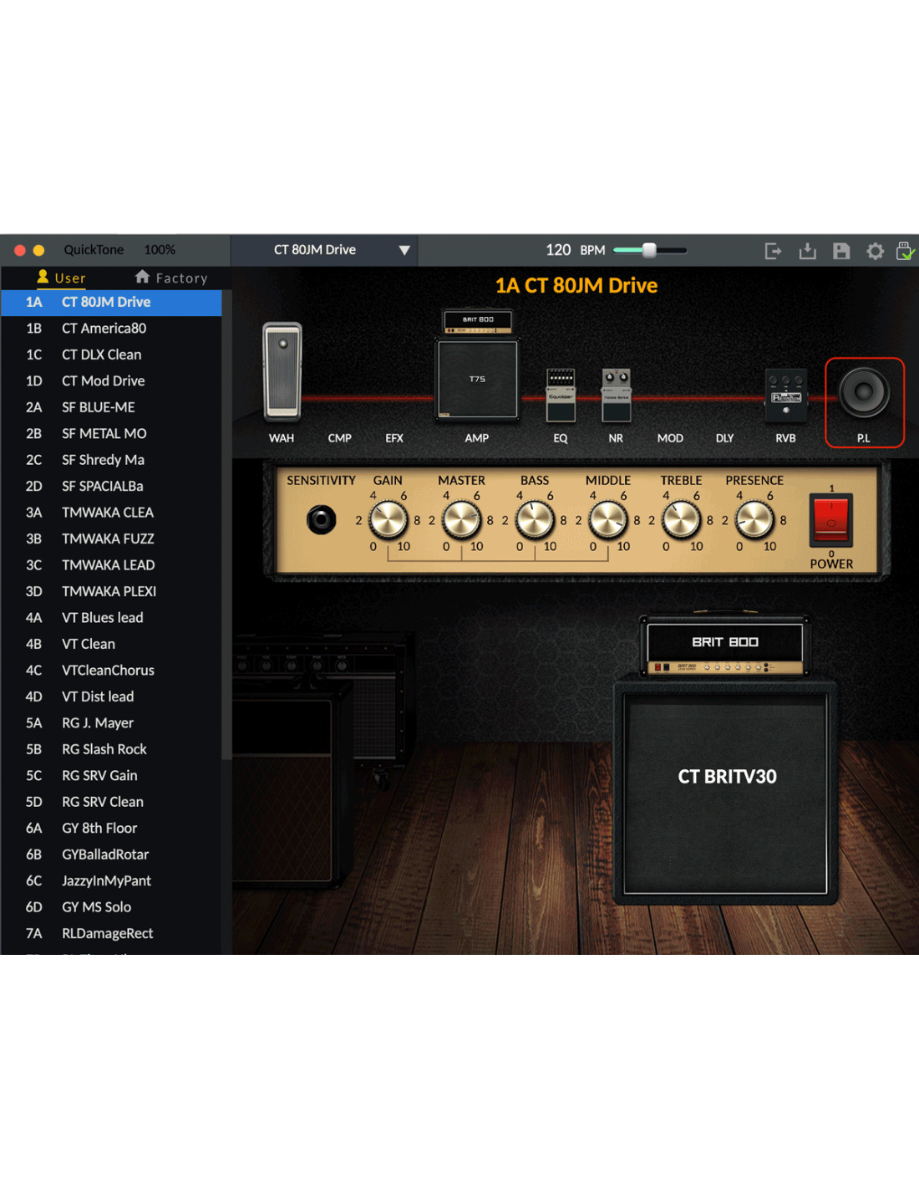Select the CMP effect slot
Image resolution: width=919 pixels, height=1189 pixels.
339,438
